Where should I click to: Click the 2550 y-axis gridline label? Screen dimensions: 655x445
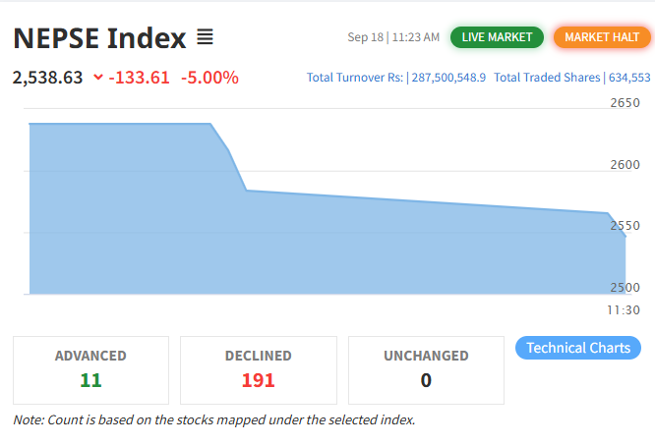[x=624, y=225]
